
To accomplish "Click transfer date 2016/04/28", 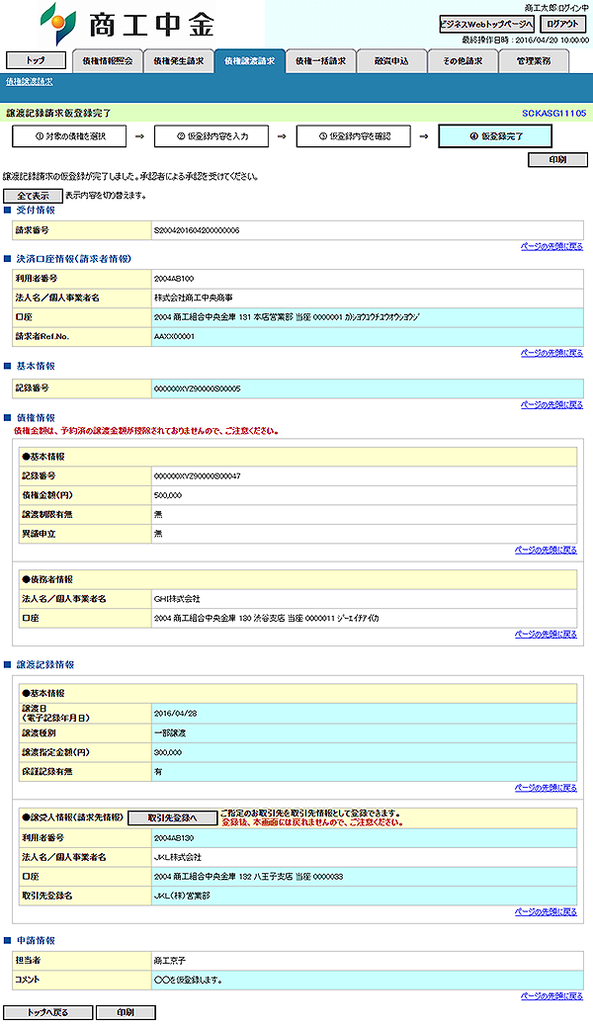I will click(x=175, y=714).
